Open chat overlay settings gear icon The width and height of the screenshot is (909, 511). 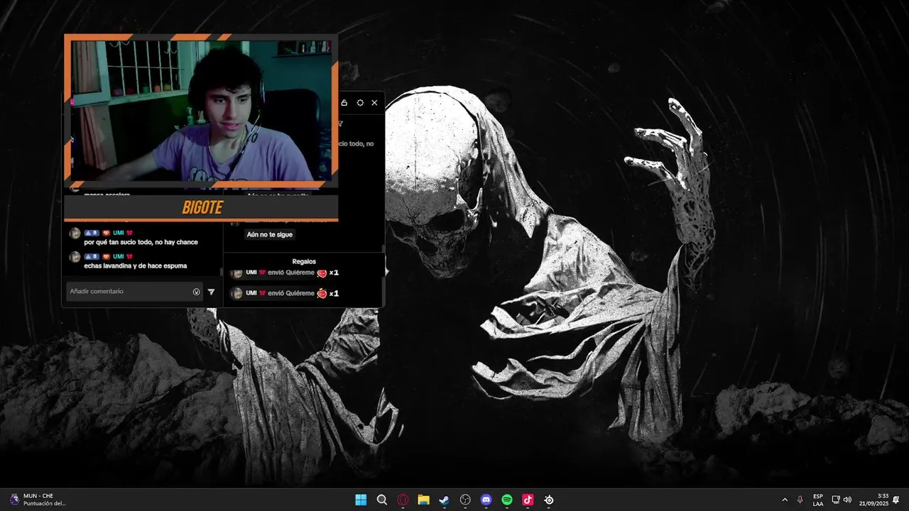[360, 103]
